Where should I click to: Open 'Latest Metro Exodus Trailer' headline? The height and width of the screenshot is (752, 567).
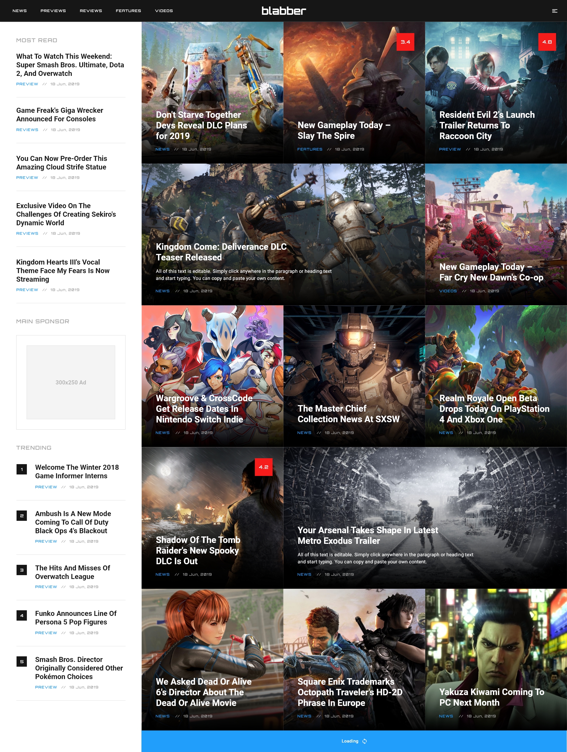[x=368, y=536]
